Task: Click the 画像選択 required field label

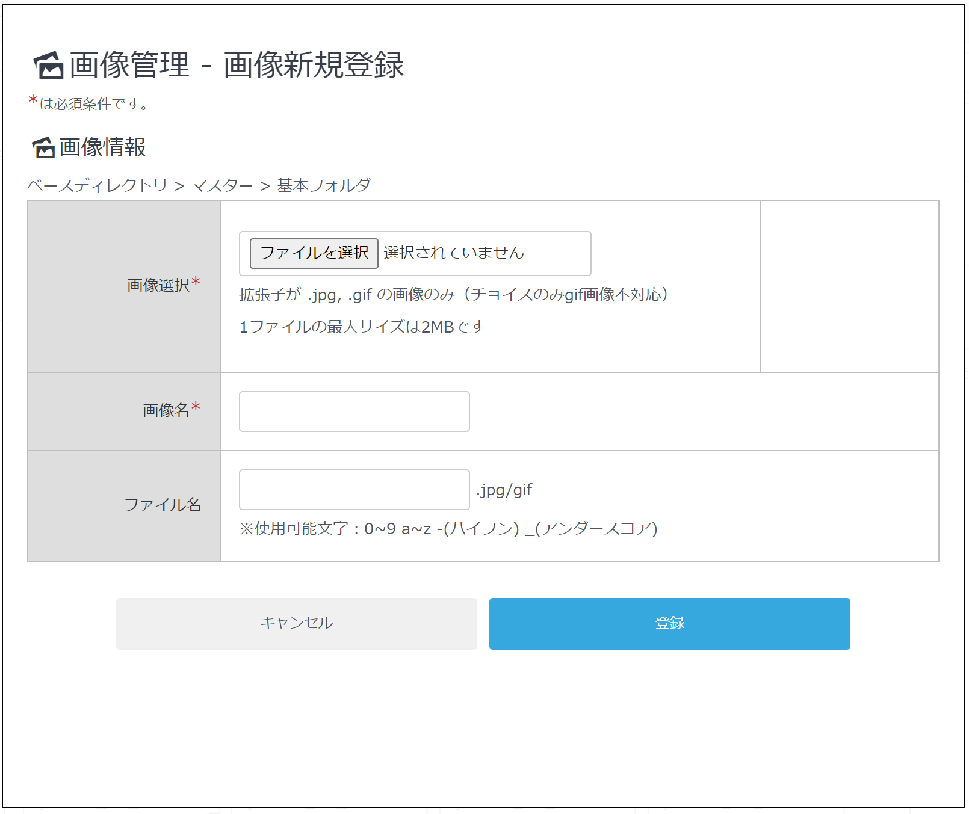Action: [159, 285]
